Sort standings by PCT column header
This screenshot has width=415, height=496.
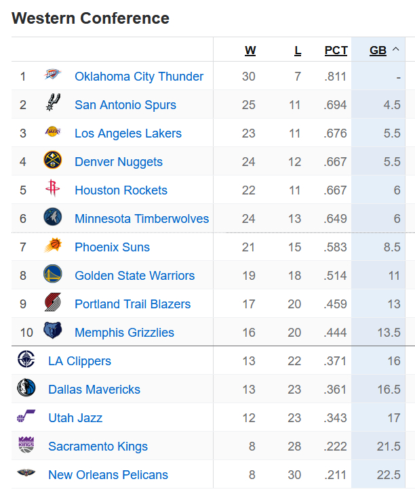click(x=336, y=50)
